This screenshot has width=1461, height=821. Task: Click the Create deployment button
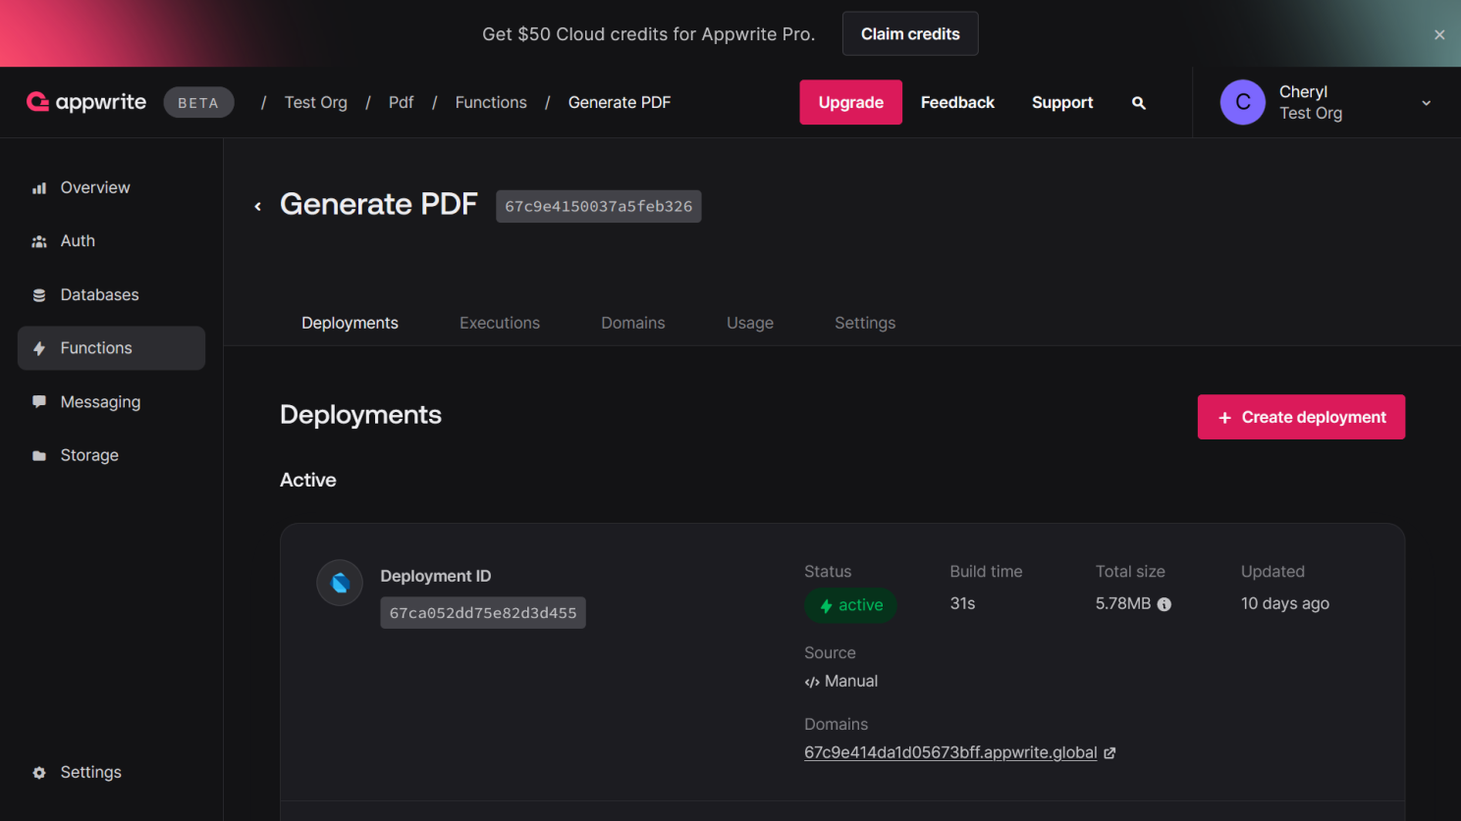tap(1300, 417)
